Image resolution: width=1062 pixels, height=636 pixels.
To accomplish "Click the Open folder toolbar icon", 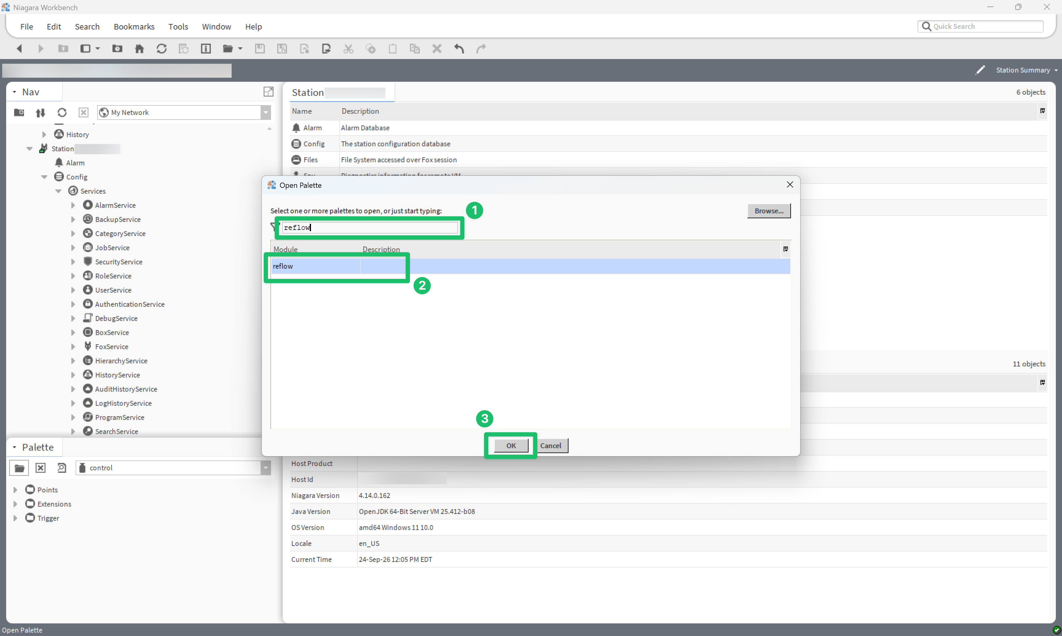I will 228,49.
